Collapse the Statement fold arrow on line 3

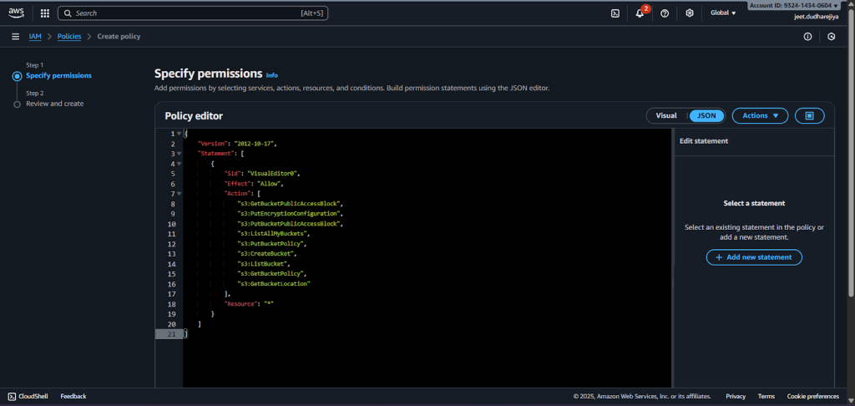180,154
